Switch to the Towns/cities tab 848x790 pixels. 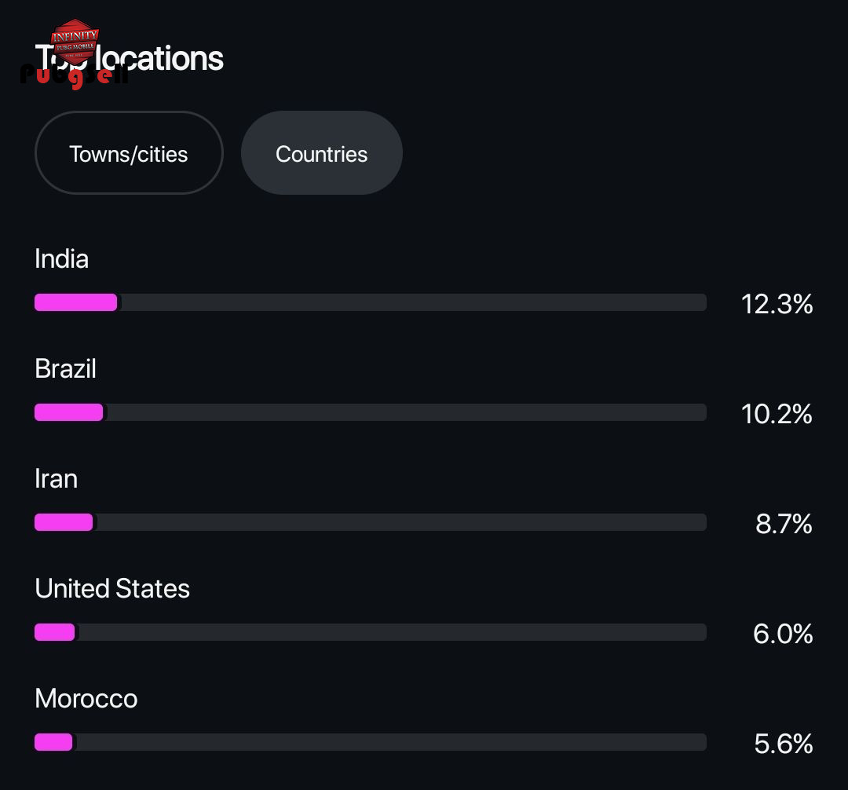(x=129, y=153)
